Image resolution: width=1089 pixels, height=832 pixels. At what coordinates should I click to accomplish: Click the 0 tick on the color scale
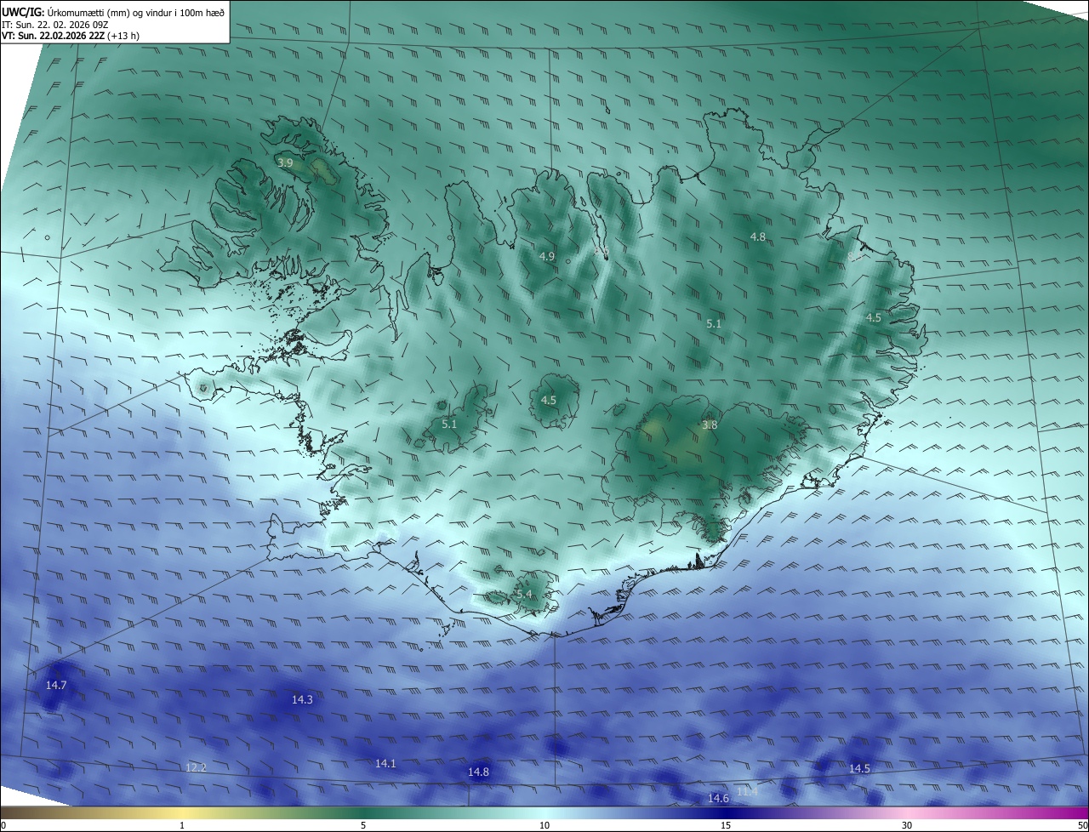pyautogui.click(x=3, y=825)
